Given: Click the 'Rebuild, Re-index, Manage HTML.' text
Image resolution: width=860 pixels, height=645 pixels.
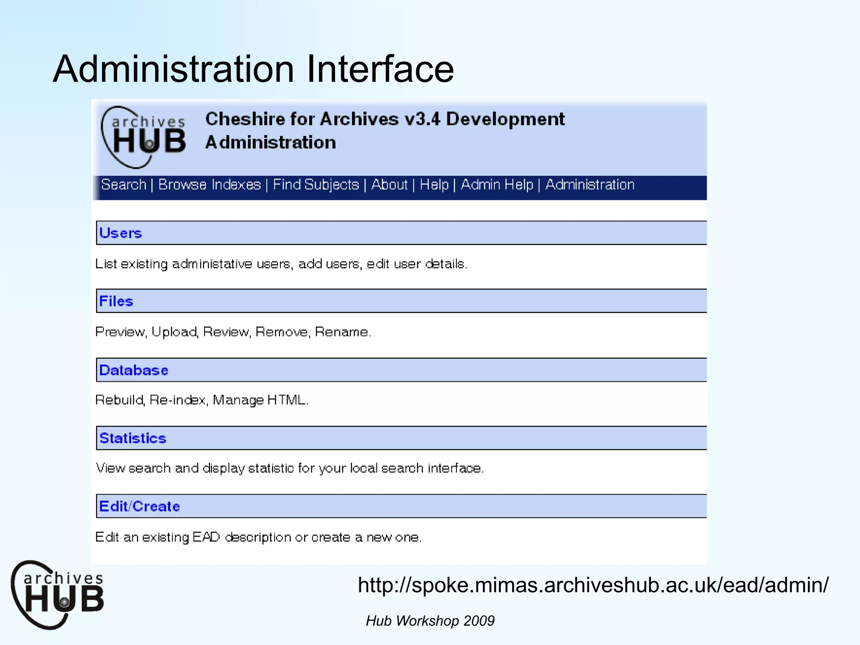Looking at the screenshot, I should (202, 400).
